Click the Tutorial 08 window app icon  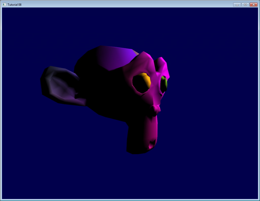click(4, 5)
